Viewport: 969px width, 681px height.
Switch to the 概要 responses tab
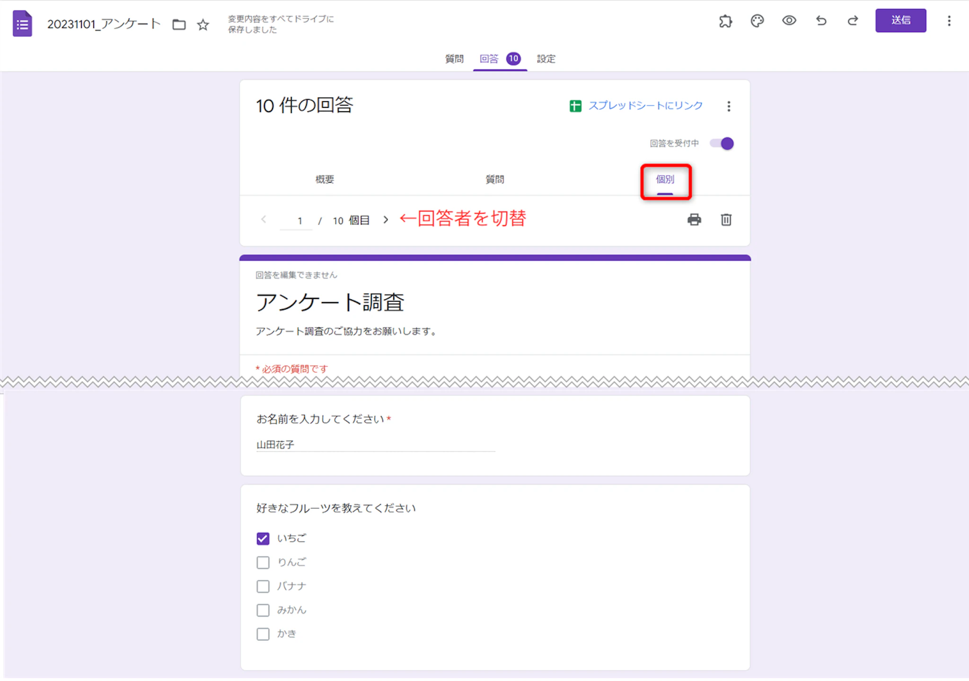pyautogui.click(x=325, y=179)
